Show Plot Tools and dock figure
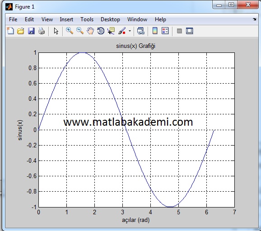 coord(189,31)
